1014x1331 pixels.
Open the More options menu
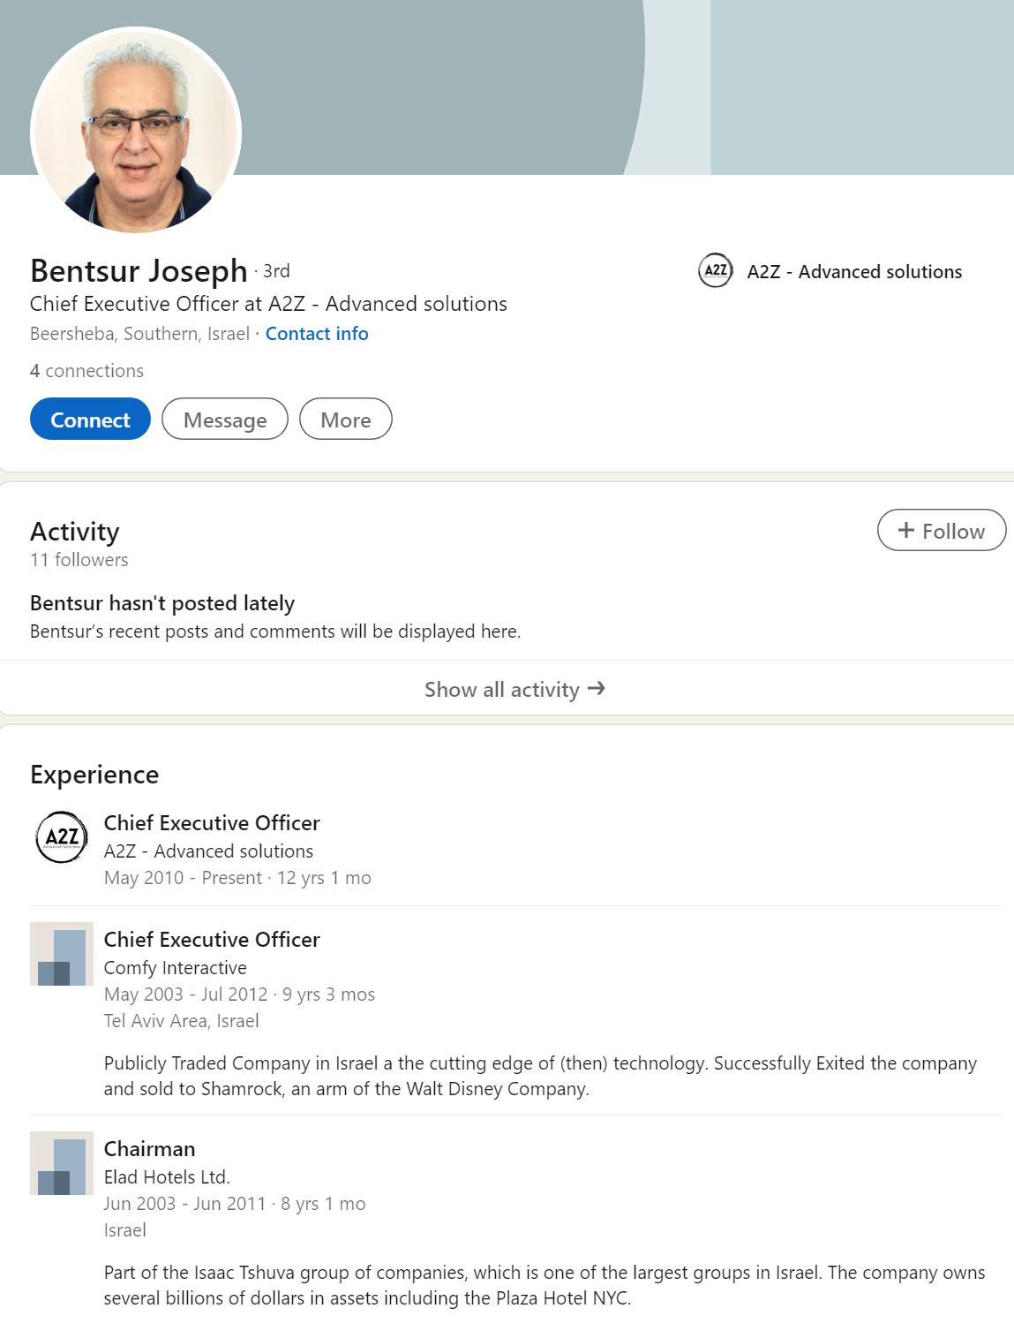[346, 420]
